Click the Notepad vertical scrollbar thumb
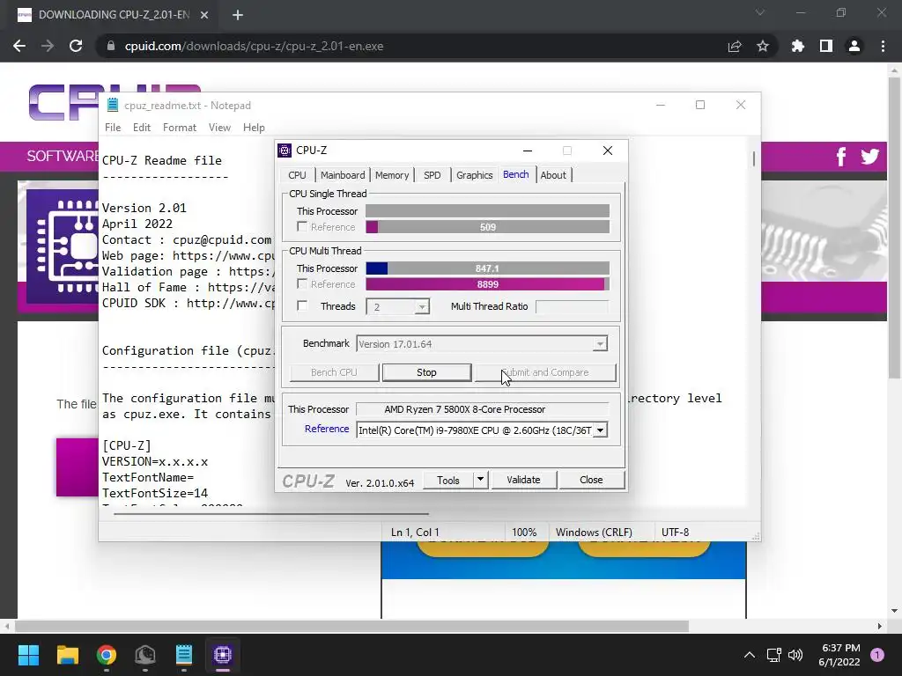The width and height of the screenshot is (902, 676). tap(754, 159)
